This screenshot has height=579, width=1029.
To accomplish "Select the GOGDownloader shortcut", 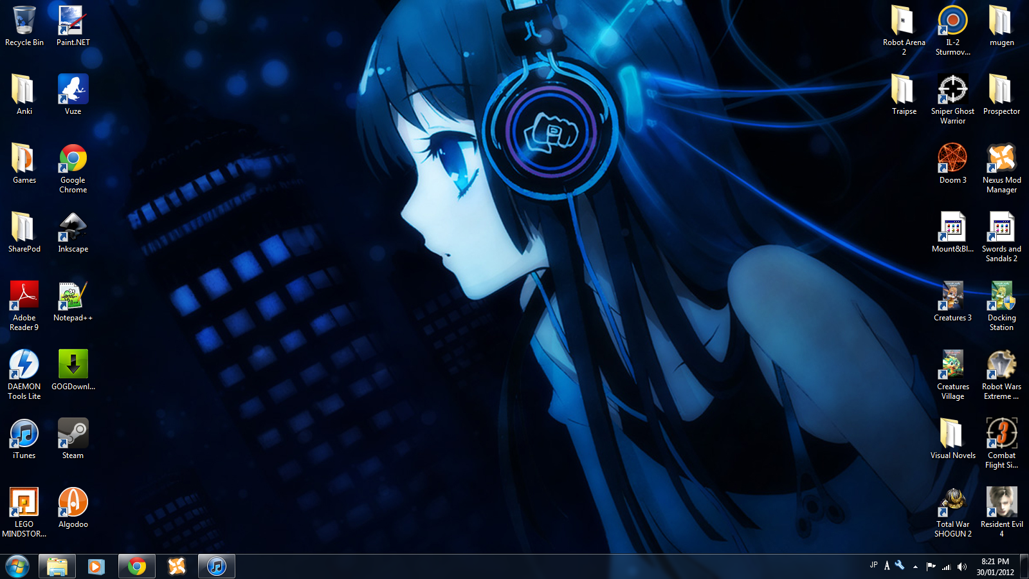I will [x=73, y=370].
